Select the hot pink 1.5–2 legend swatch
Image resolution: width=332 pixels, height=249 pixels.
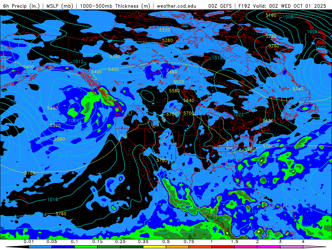pos(246,247)
